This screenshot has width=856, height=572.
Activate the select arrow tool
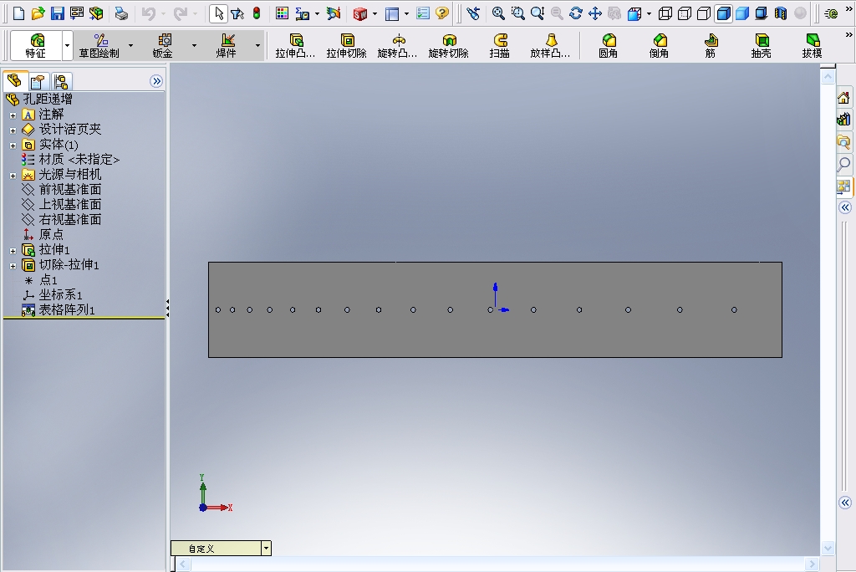click(218, 13)
